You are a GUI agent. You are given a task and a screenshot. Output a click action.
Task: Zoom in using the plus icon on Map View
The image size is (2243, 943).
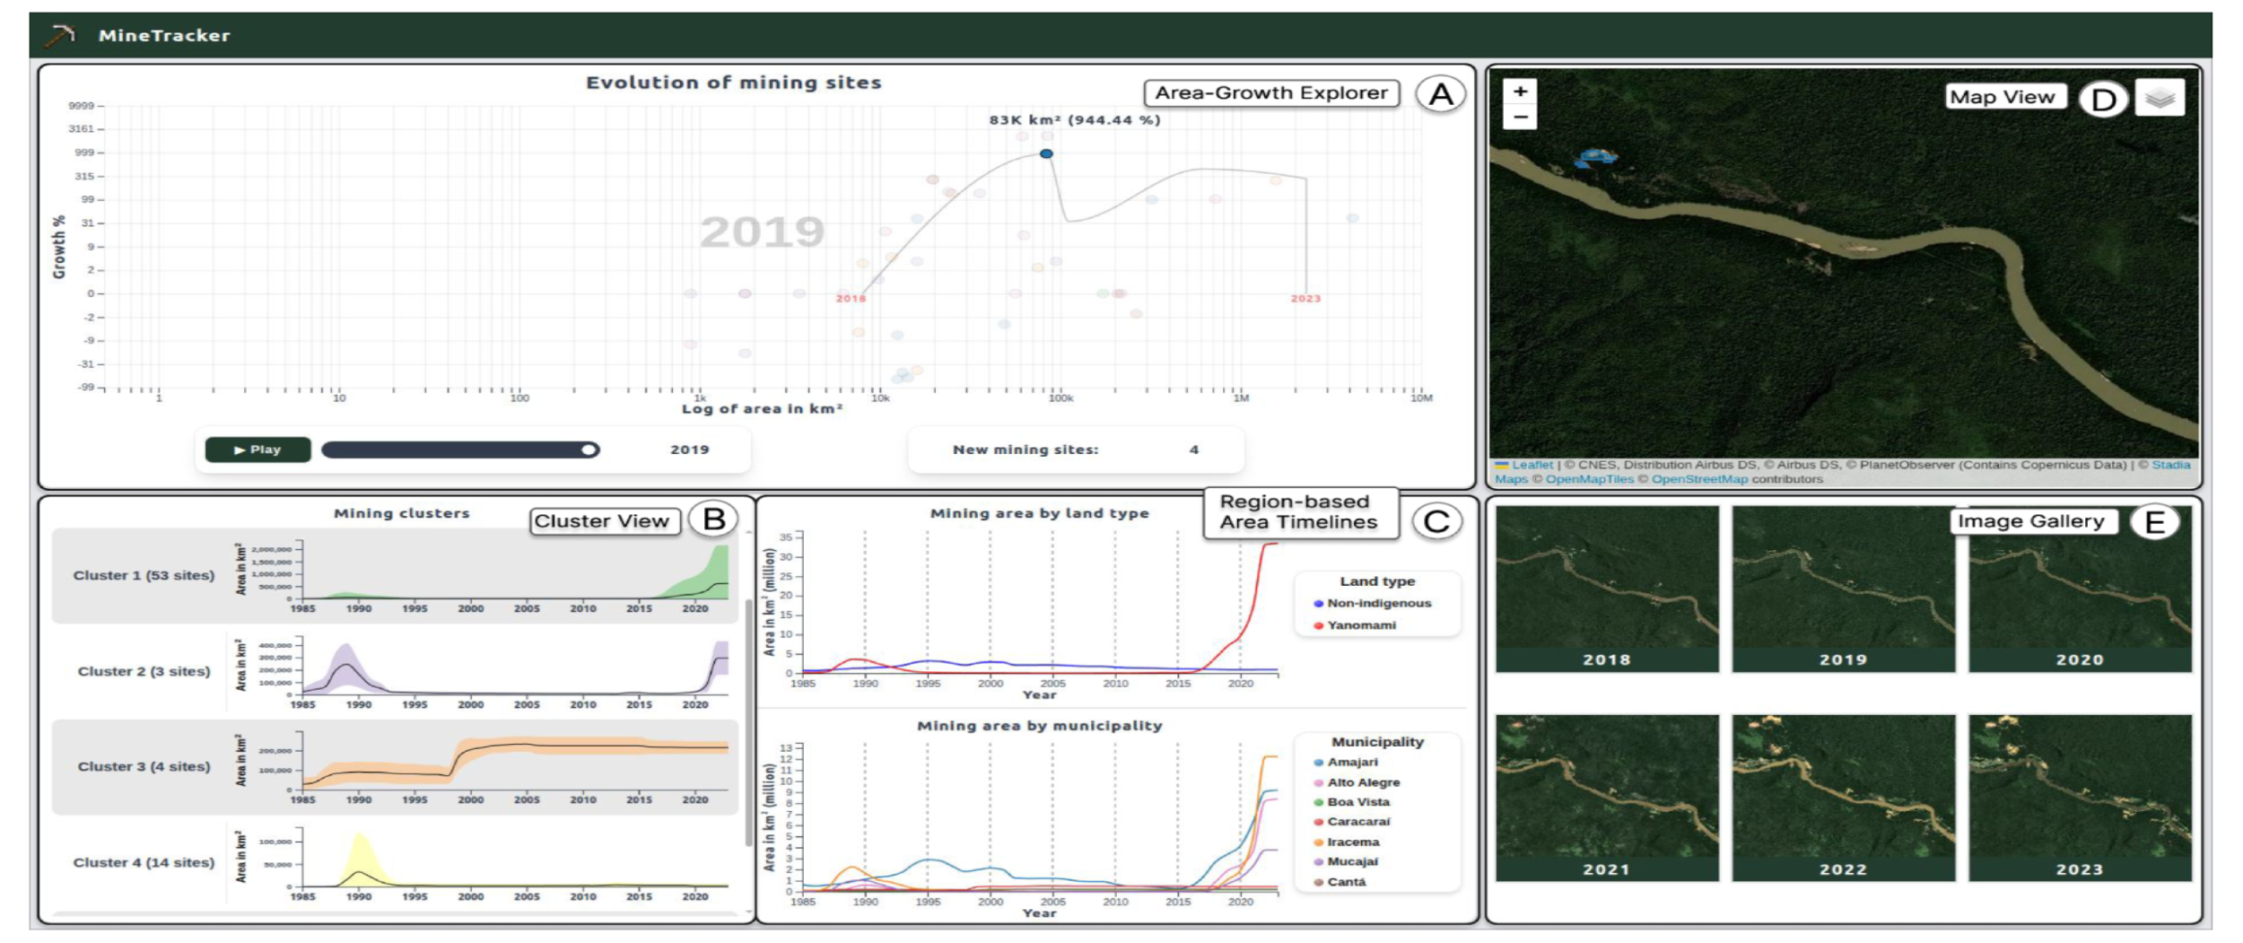(x=1520, y=92)
